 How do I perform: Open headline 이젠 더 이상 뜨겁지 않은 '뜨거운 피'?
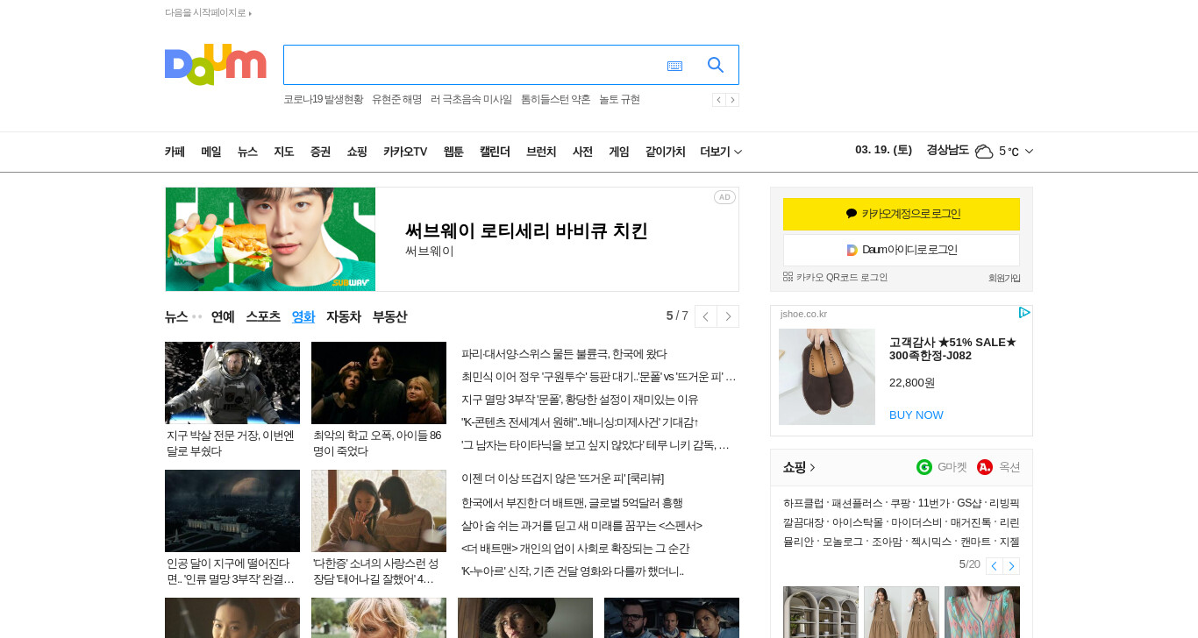(562, 478)
